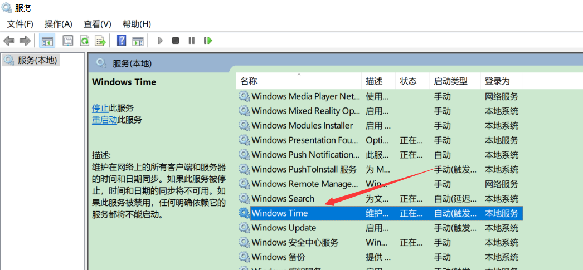Image resolution: width=583 pixels, height=270 pixels.
Task: Click gear icon beside Windows PushToInstall
Action: [x=244, y=169]
